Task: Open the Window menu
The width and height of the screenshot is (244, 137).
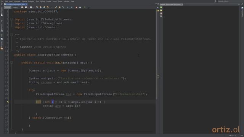Action: pyautogui.click(x=66, y=2)
